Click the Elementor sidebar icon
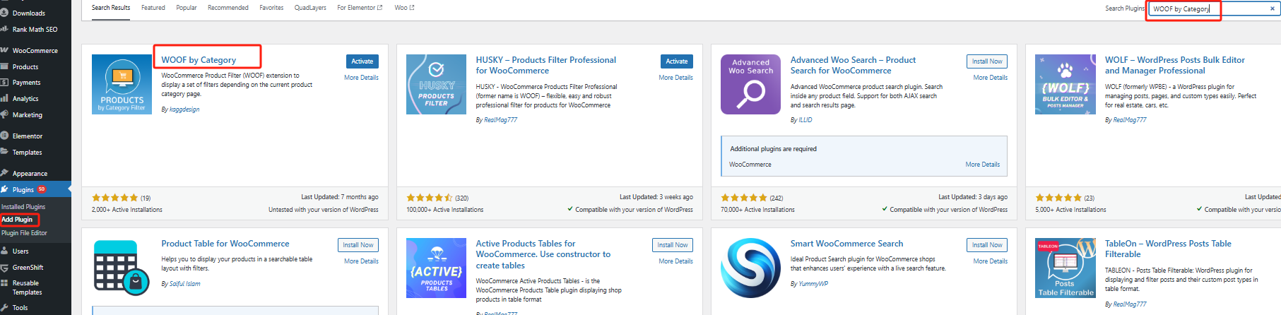 pyautogui.click(x=4, y=136)
